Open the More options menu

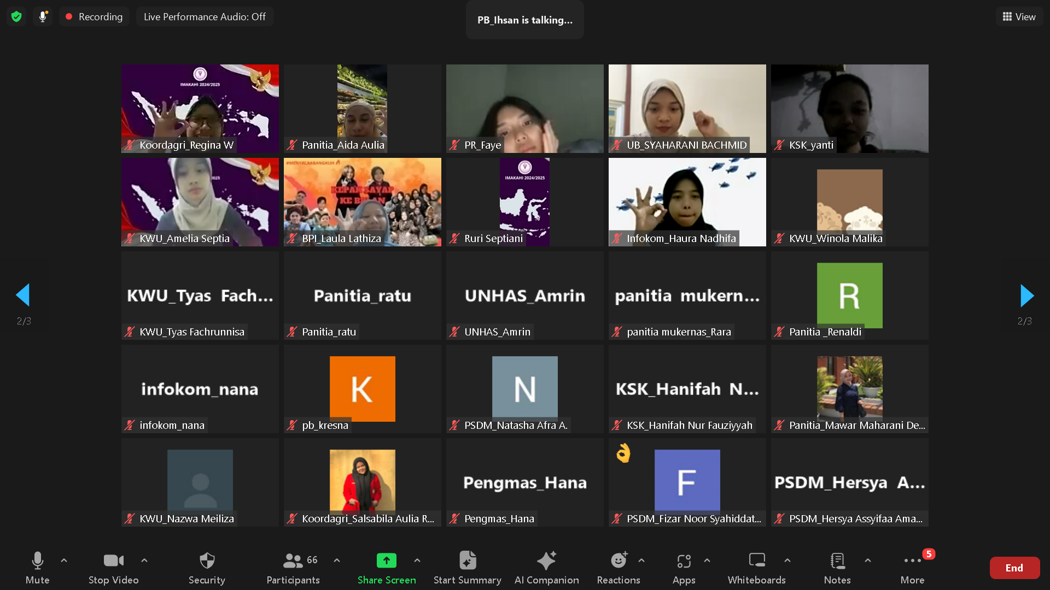pyautogui.click(x=912, y=561)
